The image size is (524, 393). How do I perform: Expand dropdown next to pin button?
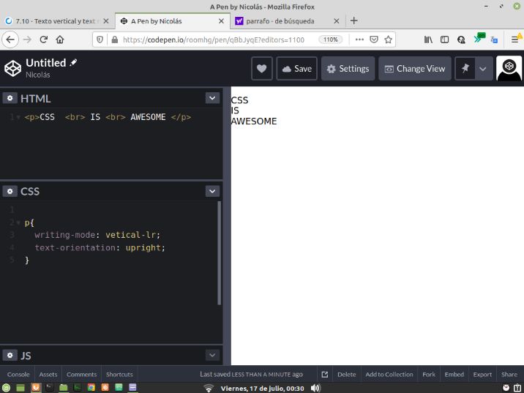click(483, 69)
